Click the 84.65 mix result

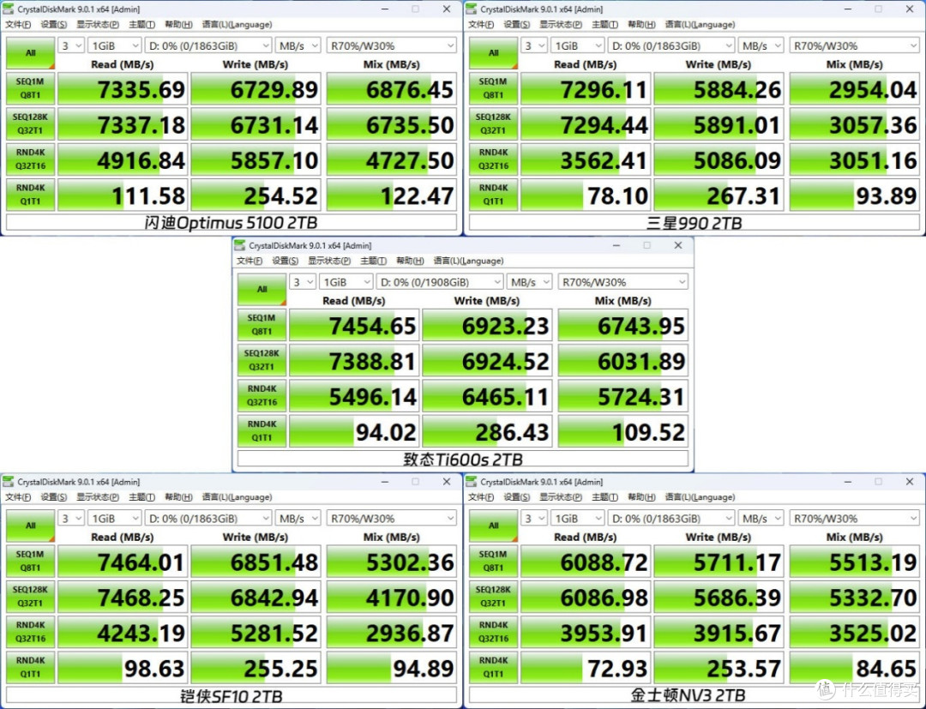pyautogui.click(x=855, y=668)
